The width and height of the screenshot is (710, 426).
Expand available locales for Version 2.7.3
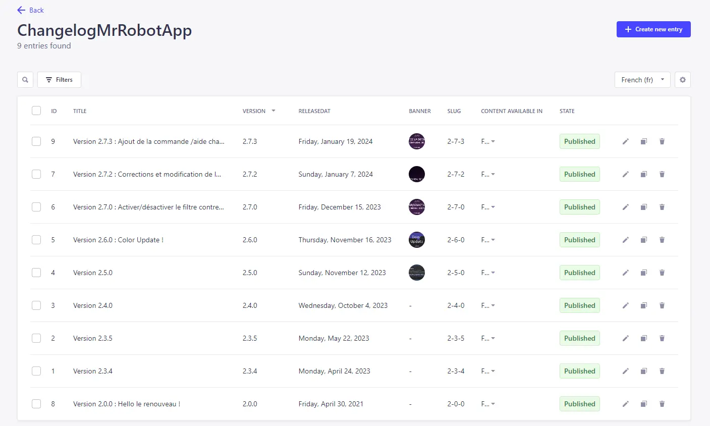(488, 141)
